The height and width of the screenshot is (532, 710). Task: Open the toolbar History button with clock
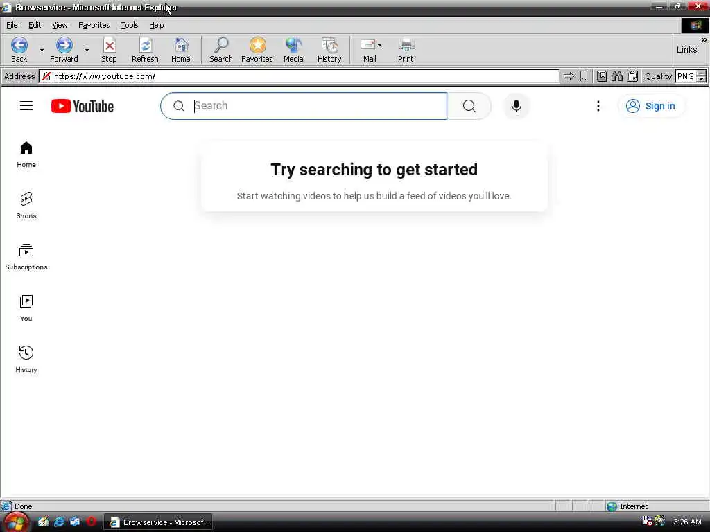329,50
